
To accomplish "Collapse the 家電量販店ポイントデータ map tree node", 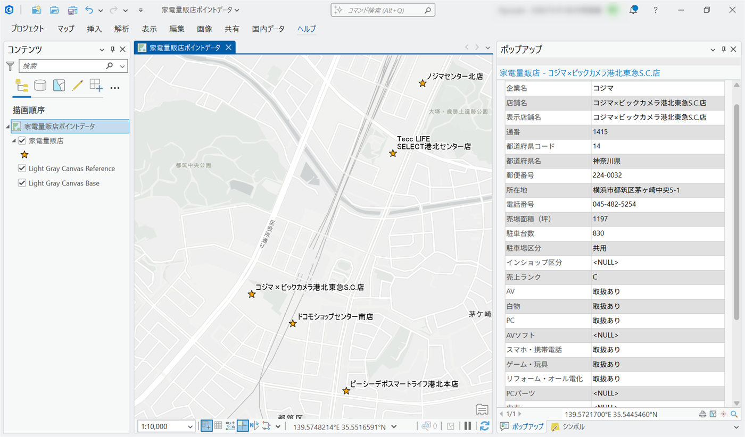I will tap(7, 127).
